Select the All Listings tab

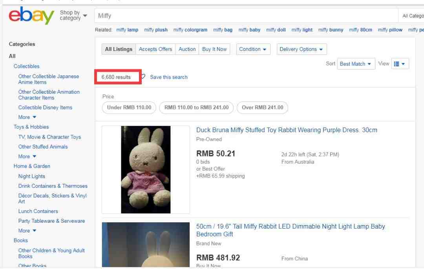pyautogui.click(x=119, y=49)
